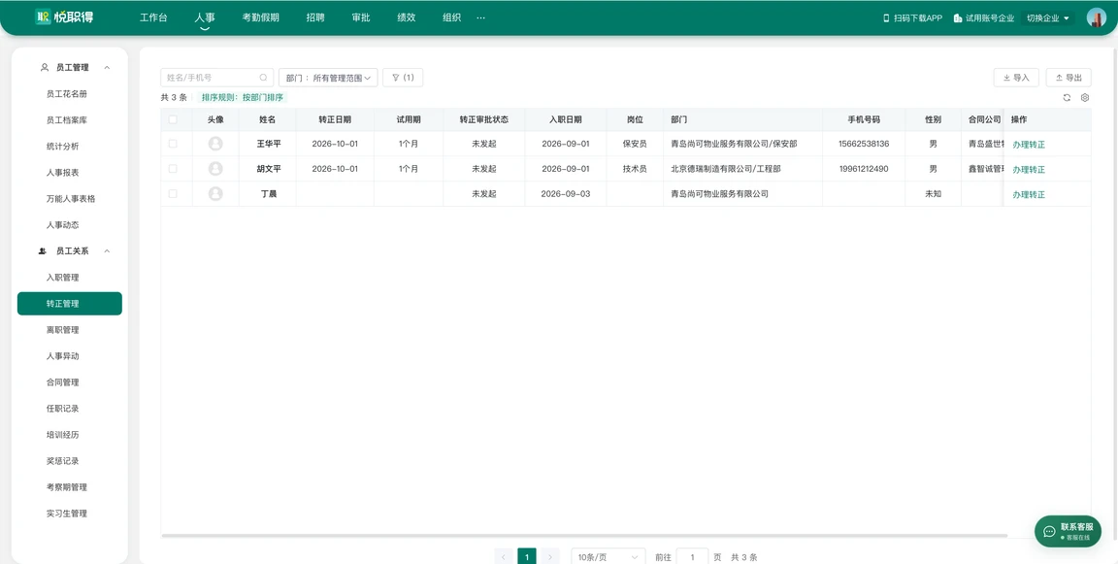This screenshot has height=564, width=1118.
Task: Focus the 前往 page number input
Action: [692, 557]
